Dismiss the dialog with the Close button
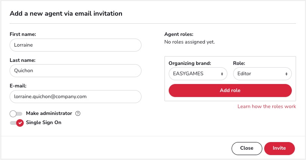The width and height of the screenshot is (306, 160). 247,148
